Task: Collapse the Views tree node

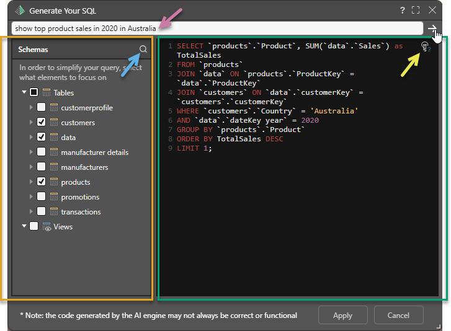Action: coord(24,227)
